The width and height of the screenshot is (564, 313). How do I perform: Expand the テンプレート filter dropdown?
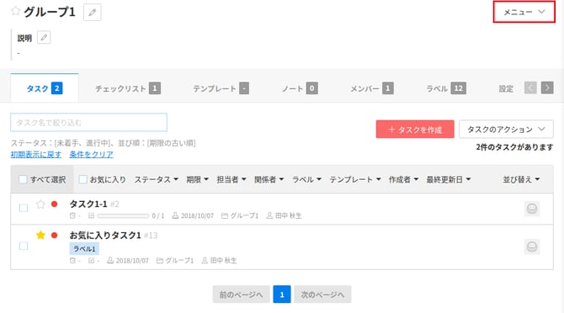[355, 179]
